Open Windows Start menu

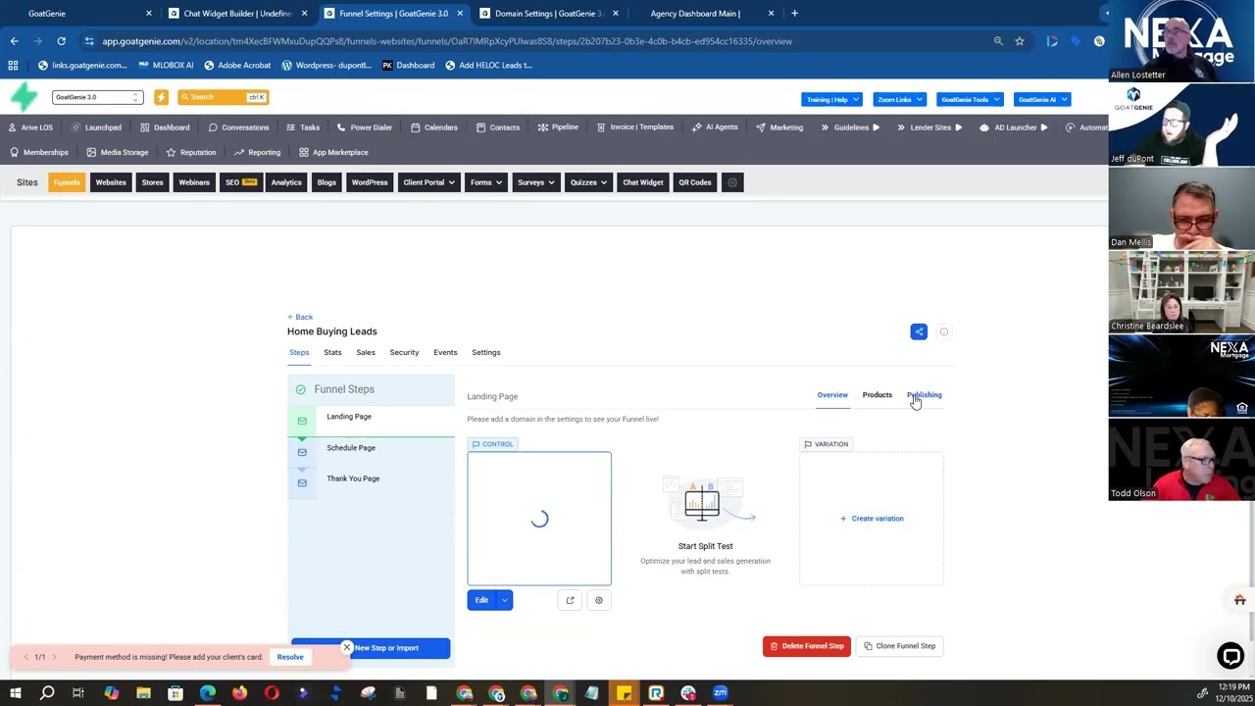point(15,693)
